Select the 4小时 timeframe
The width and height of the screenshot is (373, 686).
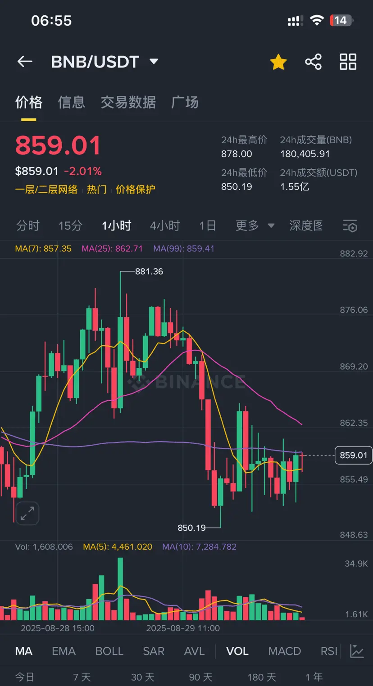tap(165, 226)
